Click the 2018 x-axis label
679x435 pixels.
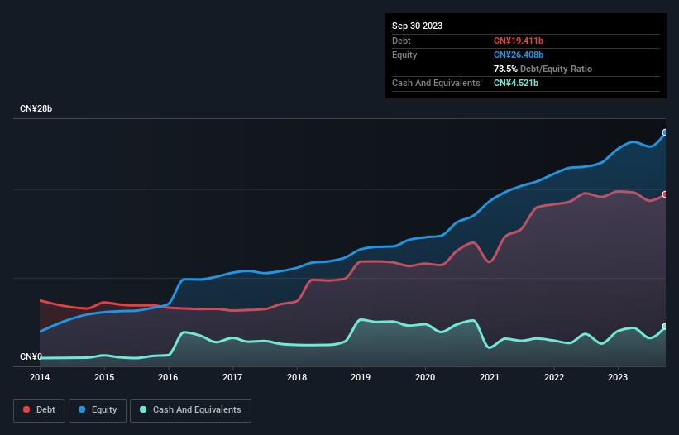pos(297,377)
